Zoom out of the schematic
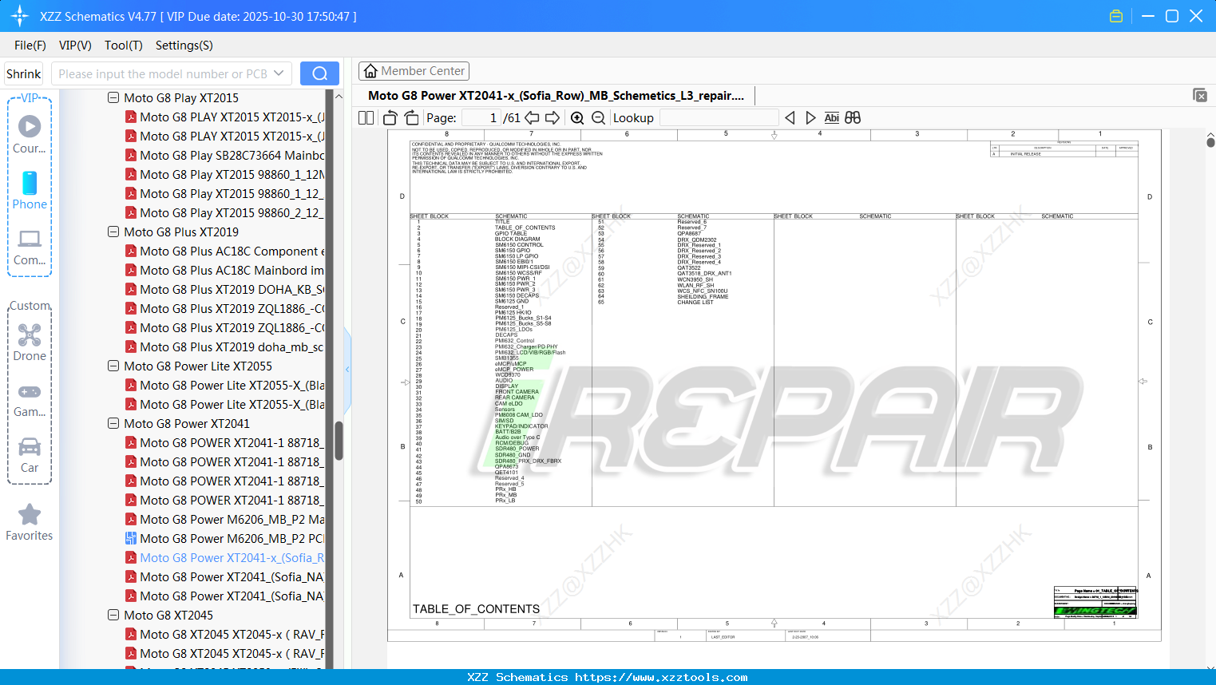The width and height of the screenshot is (1216, 685). [x=598, y=118]
